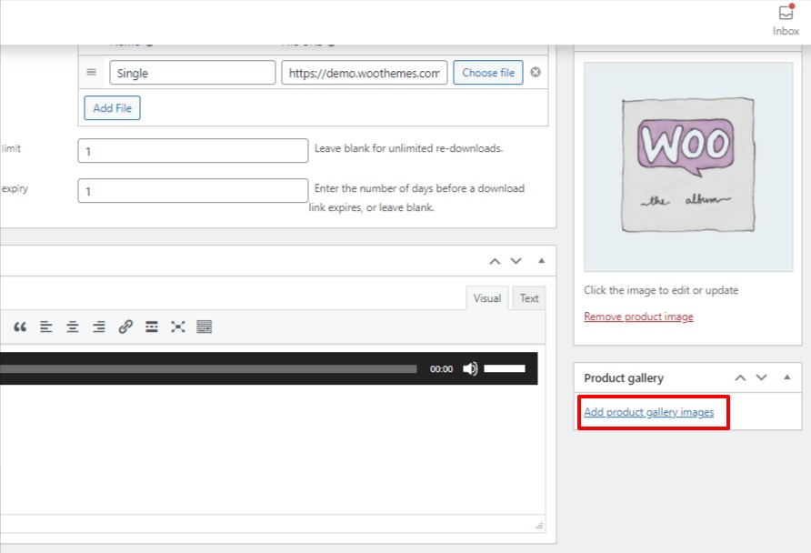Apply right alignment in the editor toolbar
This screenshot has width=811, height=553.
pos(98,327)
